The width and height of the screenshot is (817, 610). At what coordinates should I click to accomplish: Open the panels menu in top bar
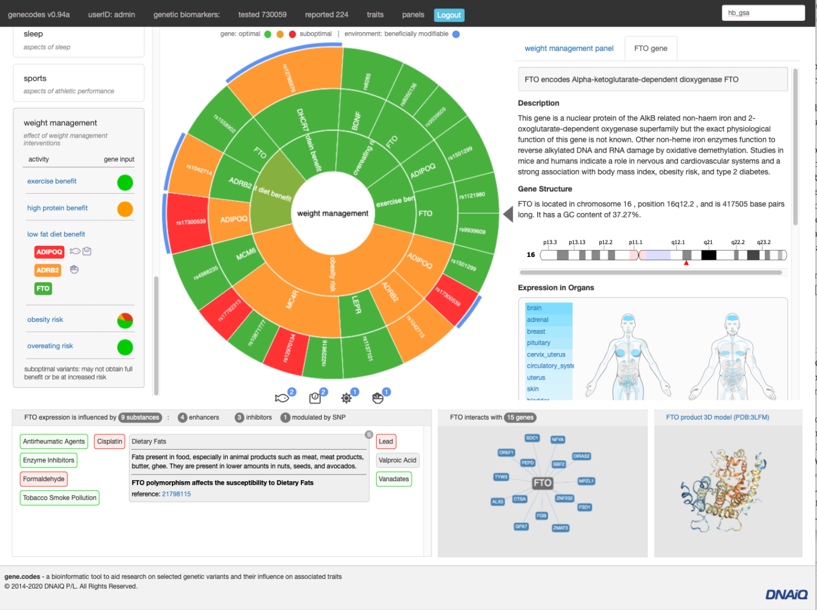[x=413, y=15]
